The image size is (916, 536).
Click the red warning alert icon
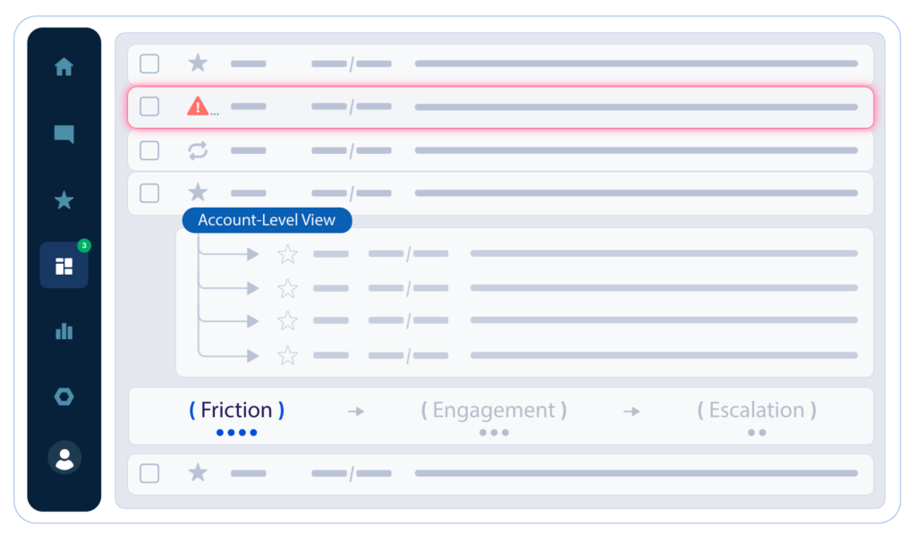[197, 106]
